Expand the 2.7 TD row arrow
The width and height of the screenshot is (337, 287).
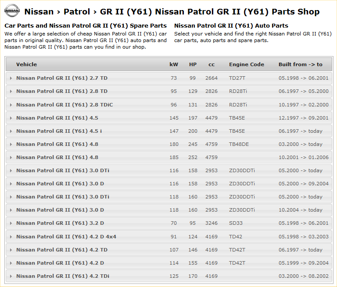tap(11, 78)
